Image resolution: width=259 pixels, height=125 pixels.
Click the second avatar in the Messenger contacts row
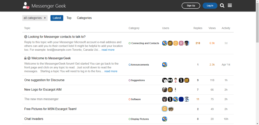pyautogui.click(x=170, y=43)
